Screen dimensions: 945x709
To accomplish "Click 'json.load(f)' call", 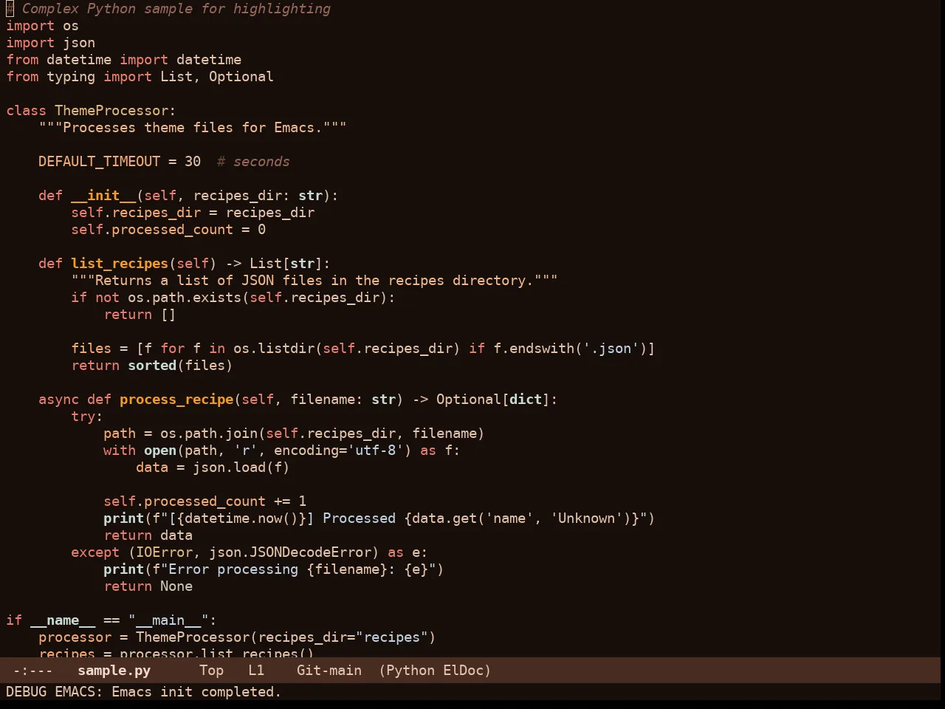I will tap(241, 467).
